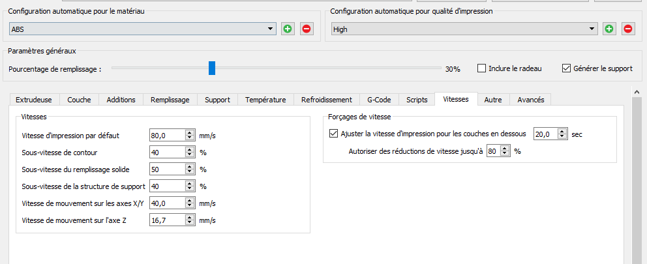
Task: Remove the ABS material configuration (red minus)
Action: [x=307, y=29]
